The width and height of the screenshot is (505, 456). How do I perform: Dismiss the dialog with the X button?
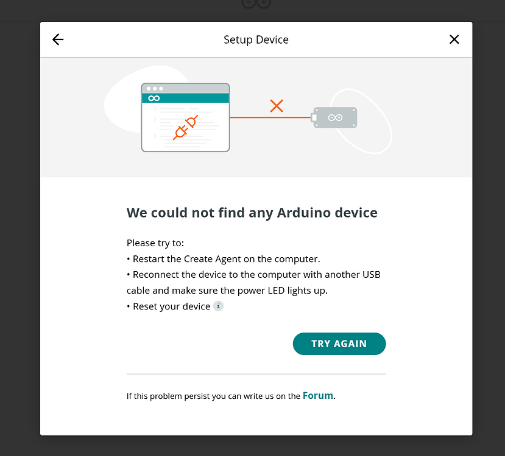454,39
